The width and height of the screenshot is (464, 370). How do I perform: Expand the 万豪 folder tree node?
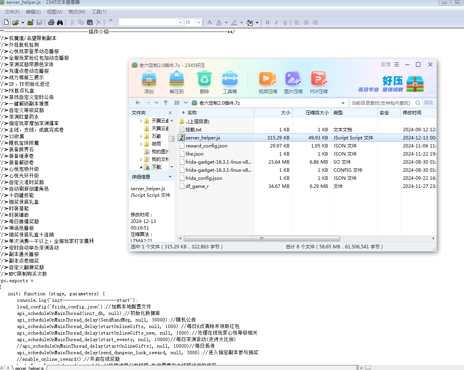(x=141, y=136)
